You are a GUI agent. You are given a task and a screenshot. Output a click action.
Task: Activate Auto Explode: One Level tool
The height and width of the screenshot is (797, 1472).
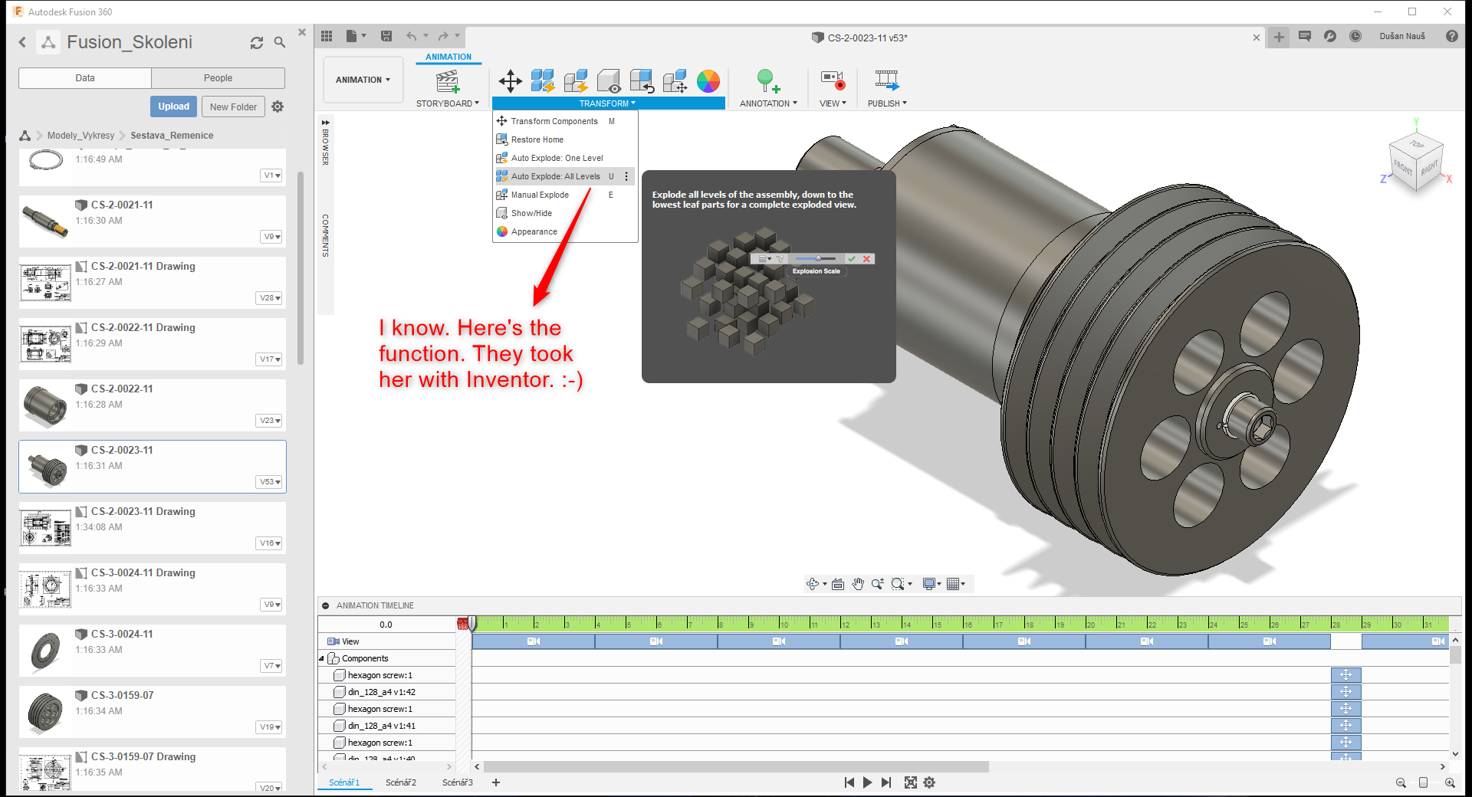557,158
